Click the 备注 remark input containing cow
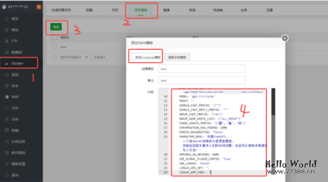 pyautogui.click(x=202, y=80)
